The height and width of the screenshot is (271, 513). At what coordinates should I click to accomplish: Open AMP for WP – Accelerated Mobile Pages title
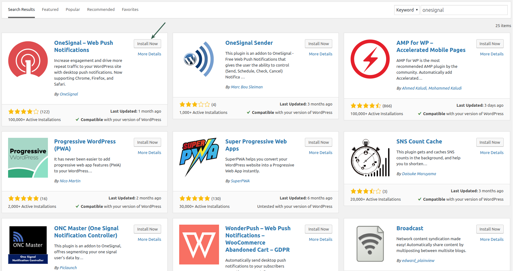[x=431, y=46]
